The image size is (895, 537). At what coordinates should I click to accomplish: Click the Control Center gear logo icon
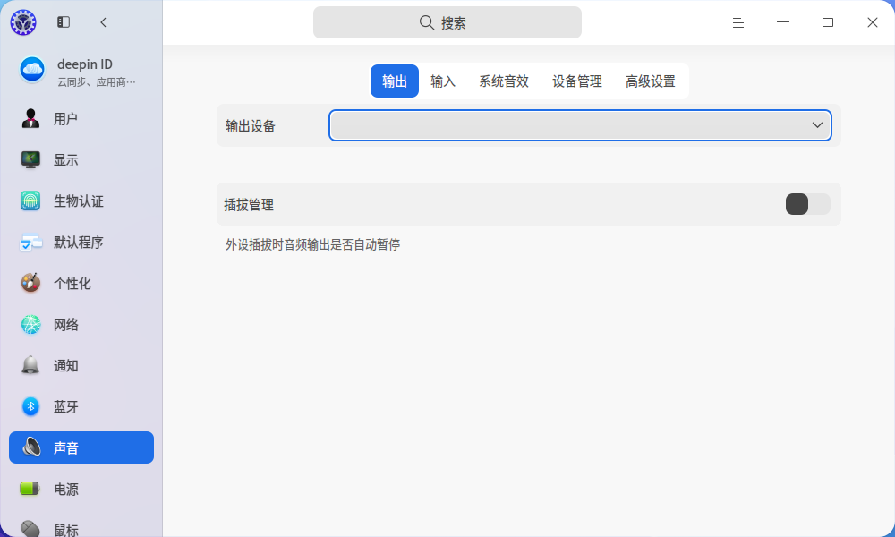click(23, 22)
